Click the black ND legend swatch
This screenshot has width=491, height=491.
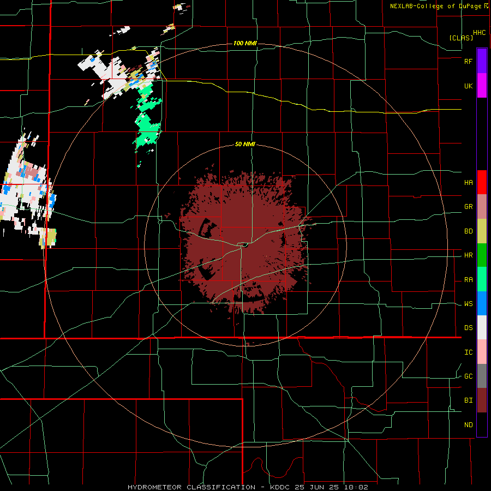pos(482,424)
